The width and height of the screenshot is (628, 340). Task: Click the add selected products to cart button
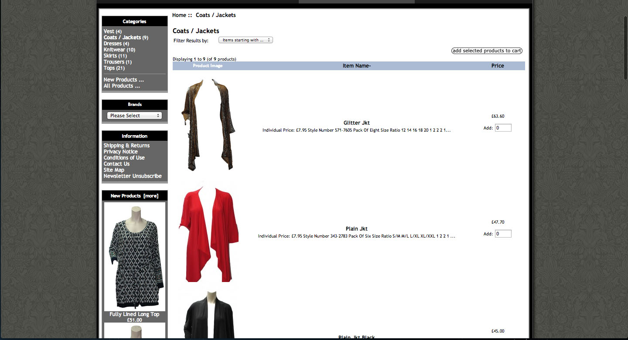pyautogui.click(x=487, y=51)
